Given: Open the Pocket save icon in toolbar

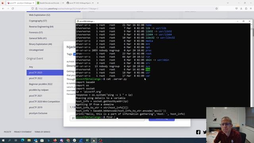Looking at the screenshot, I should point(237,8).
